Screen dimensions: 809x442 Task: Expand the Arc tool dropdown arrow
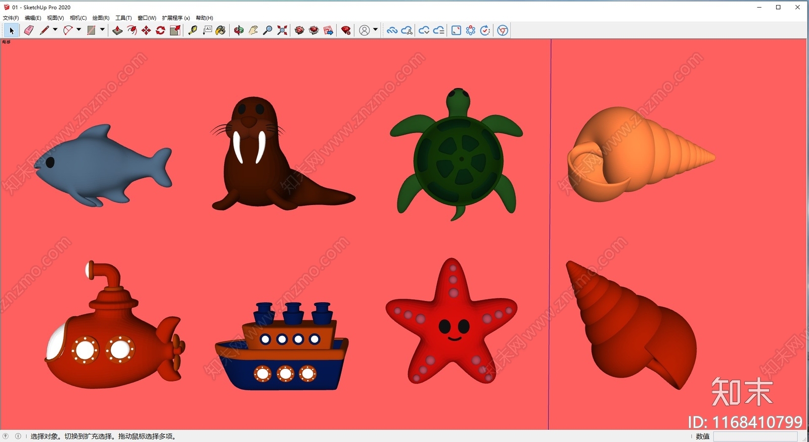[79, 30]
